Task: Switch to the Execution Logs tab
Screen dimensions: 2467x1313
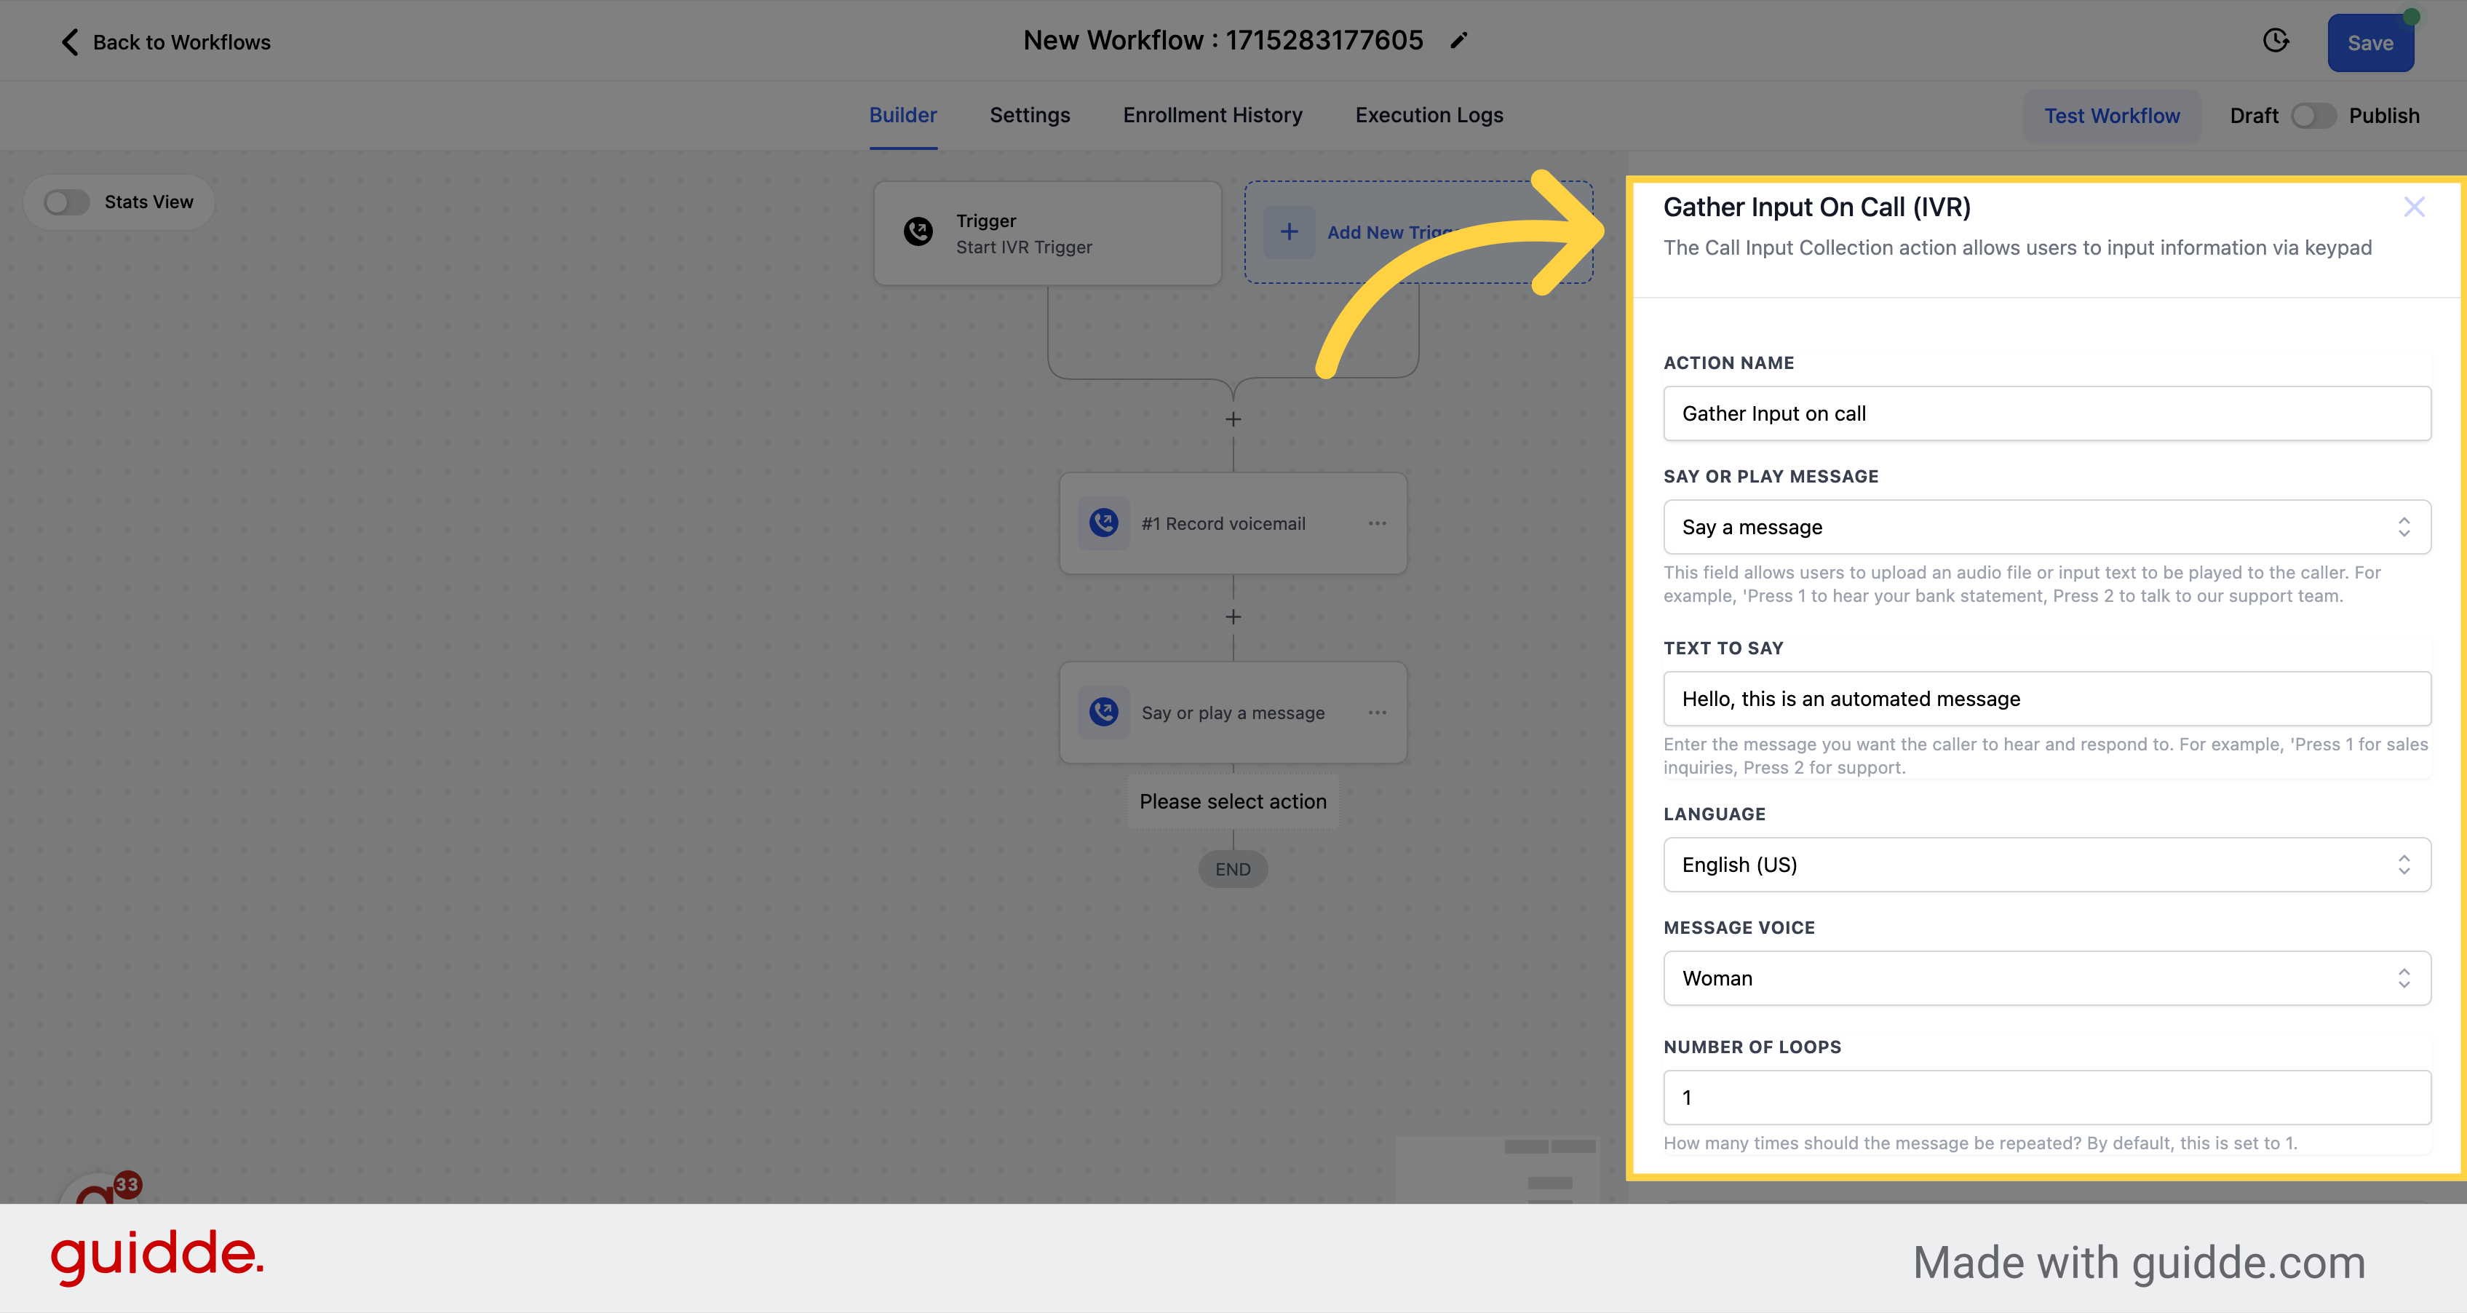Action: 1428,116
